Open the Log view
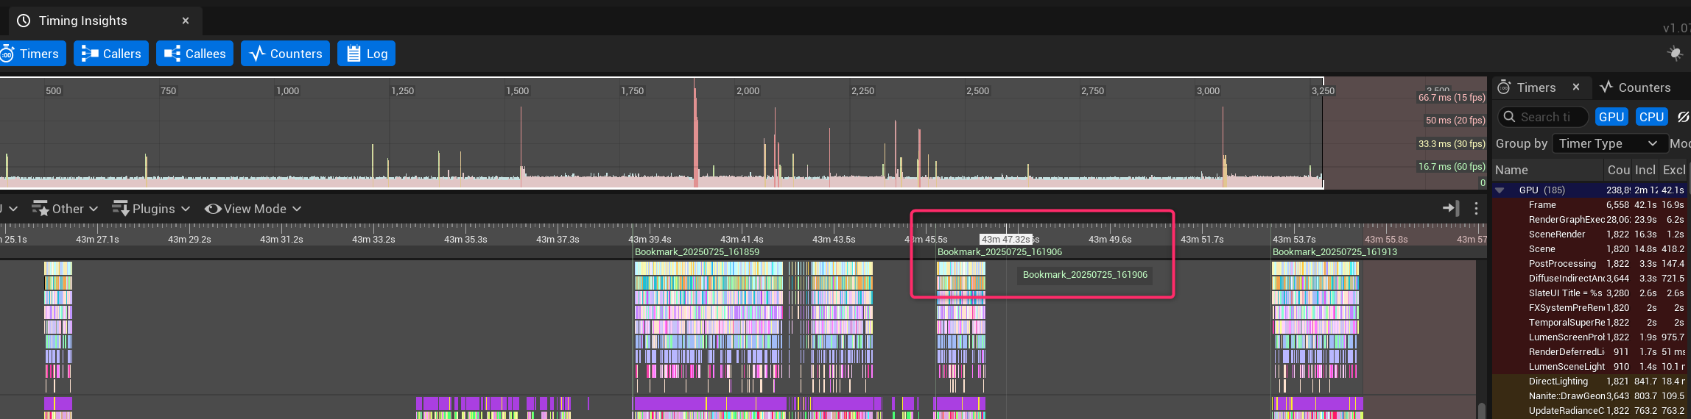This screenshot has width=1691, height=419. (x=366, y=54)
